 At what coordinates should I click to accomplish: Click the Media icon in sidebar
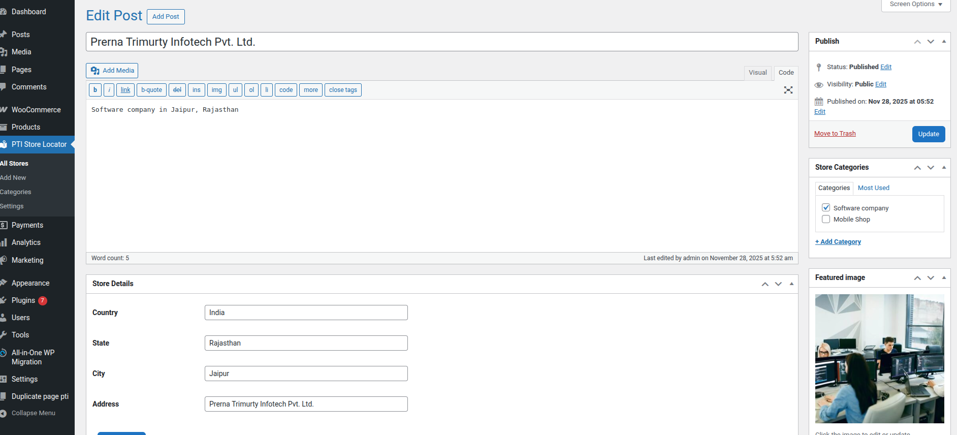click(3, 52)
